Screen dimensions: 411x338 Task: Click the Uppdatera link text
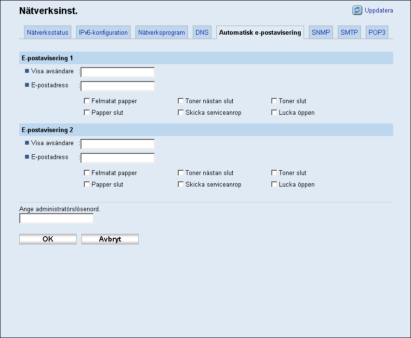tap(379, 11)
